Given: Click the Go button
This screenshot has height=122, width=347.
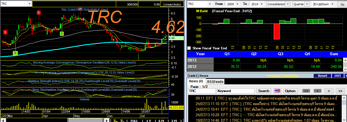Looking at the screenshot, I should (342, 4).
